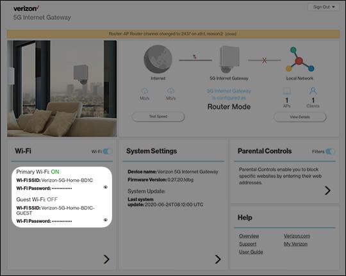Click the Internet globe icon
This screenshot has height=276, width=346.
pos(158,59)
